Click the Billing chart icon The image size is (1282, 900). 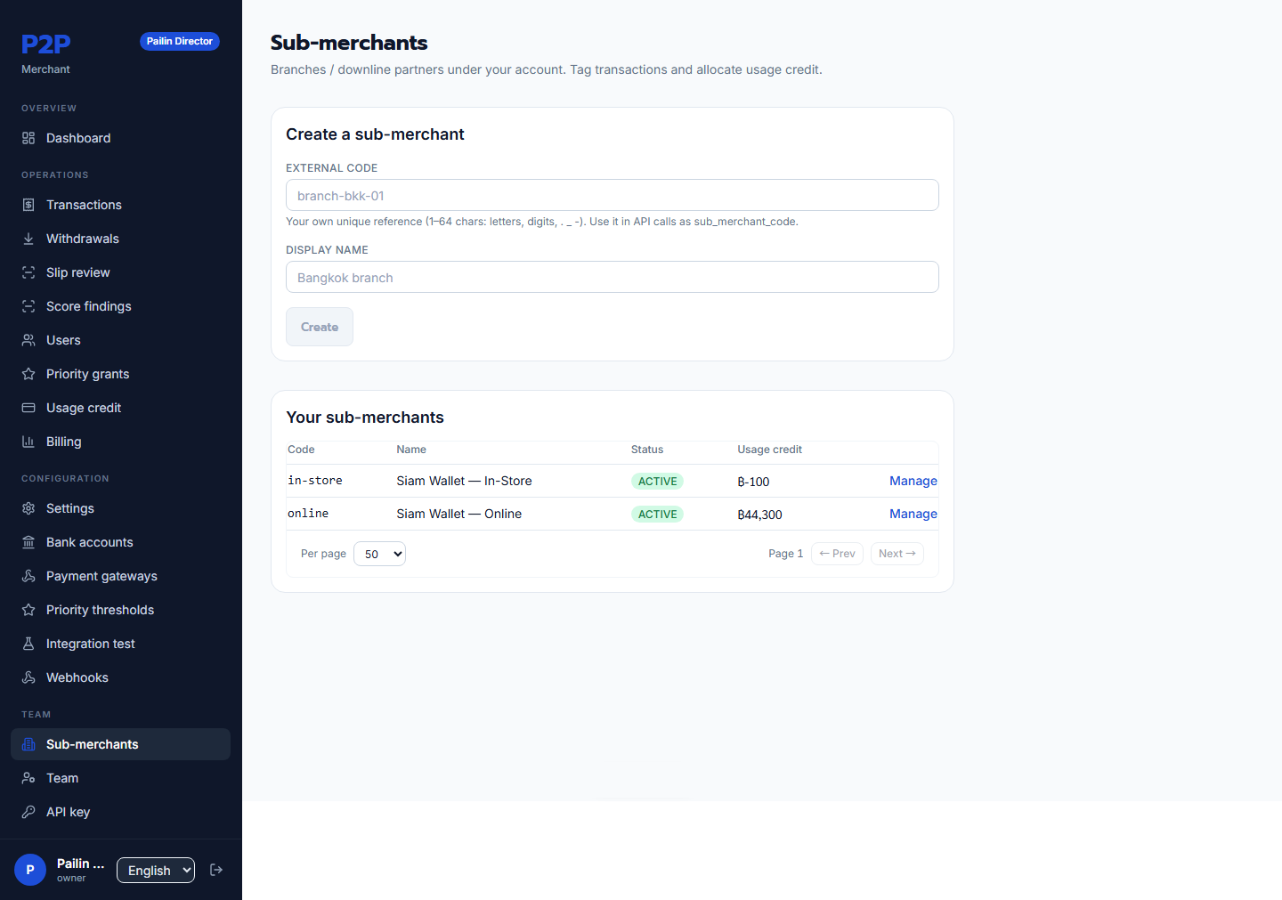tap(28, 442)
